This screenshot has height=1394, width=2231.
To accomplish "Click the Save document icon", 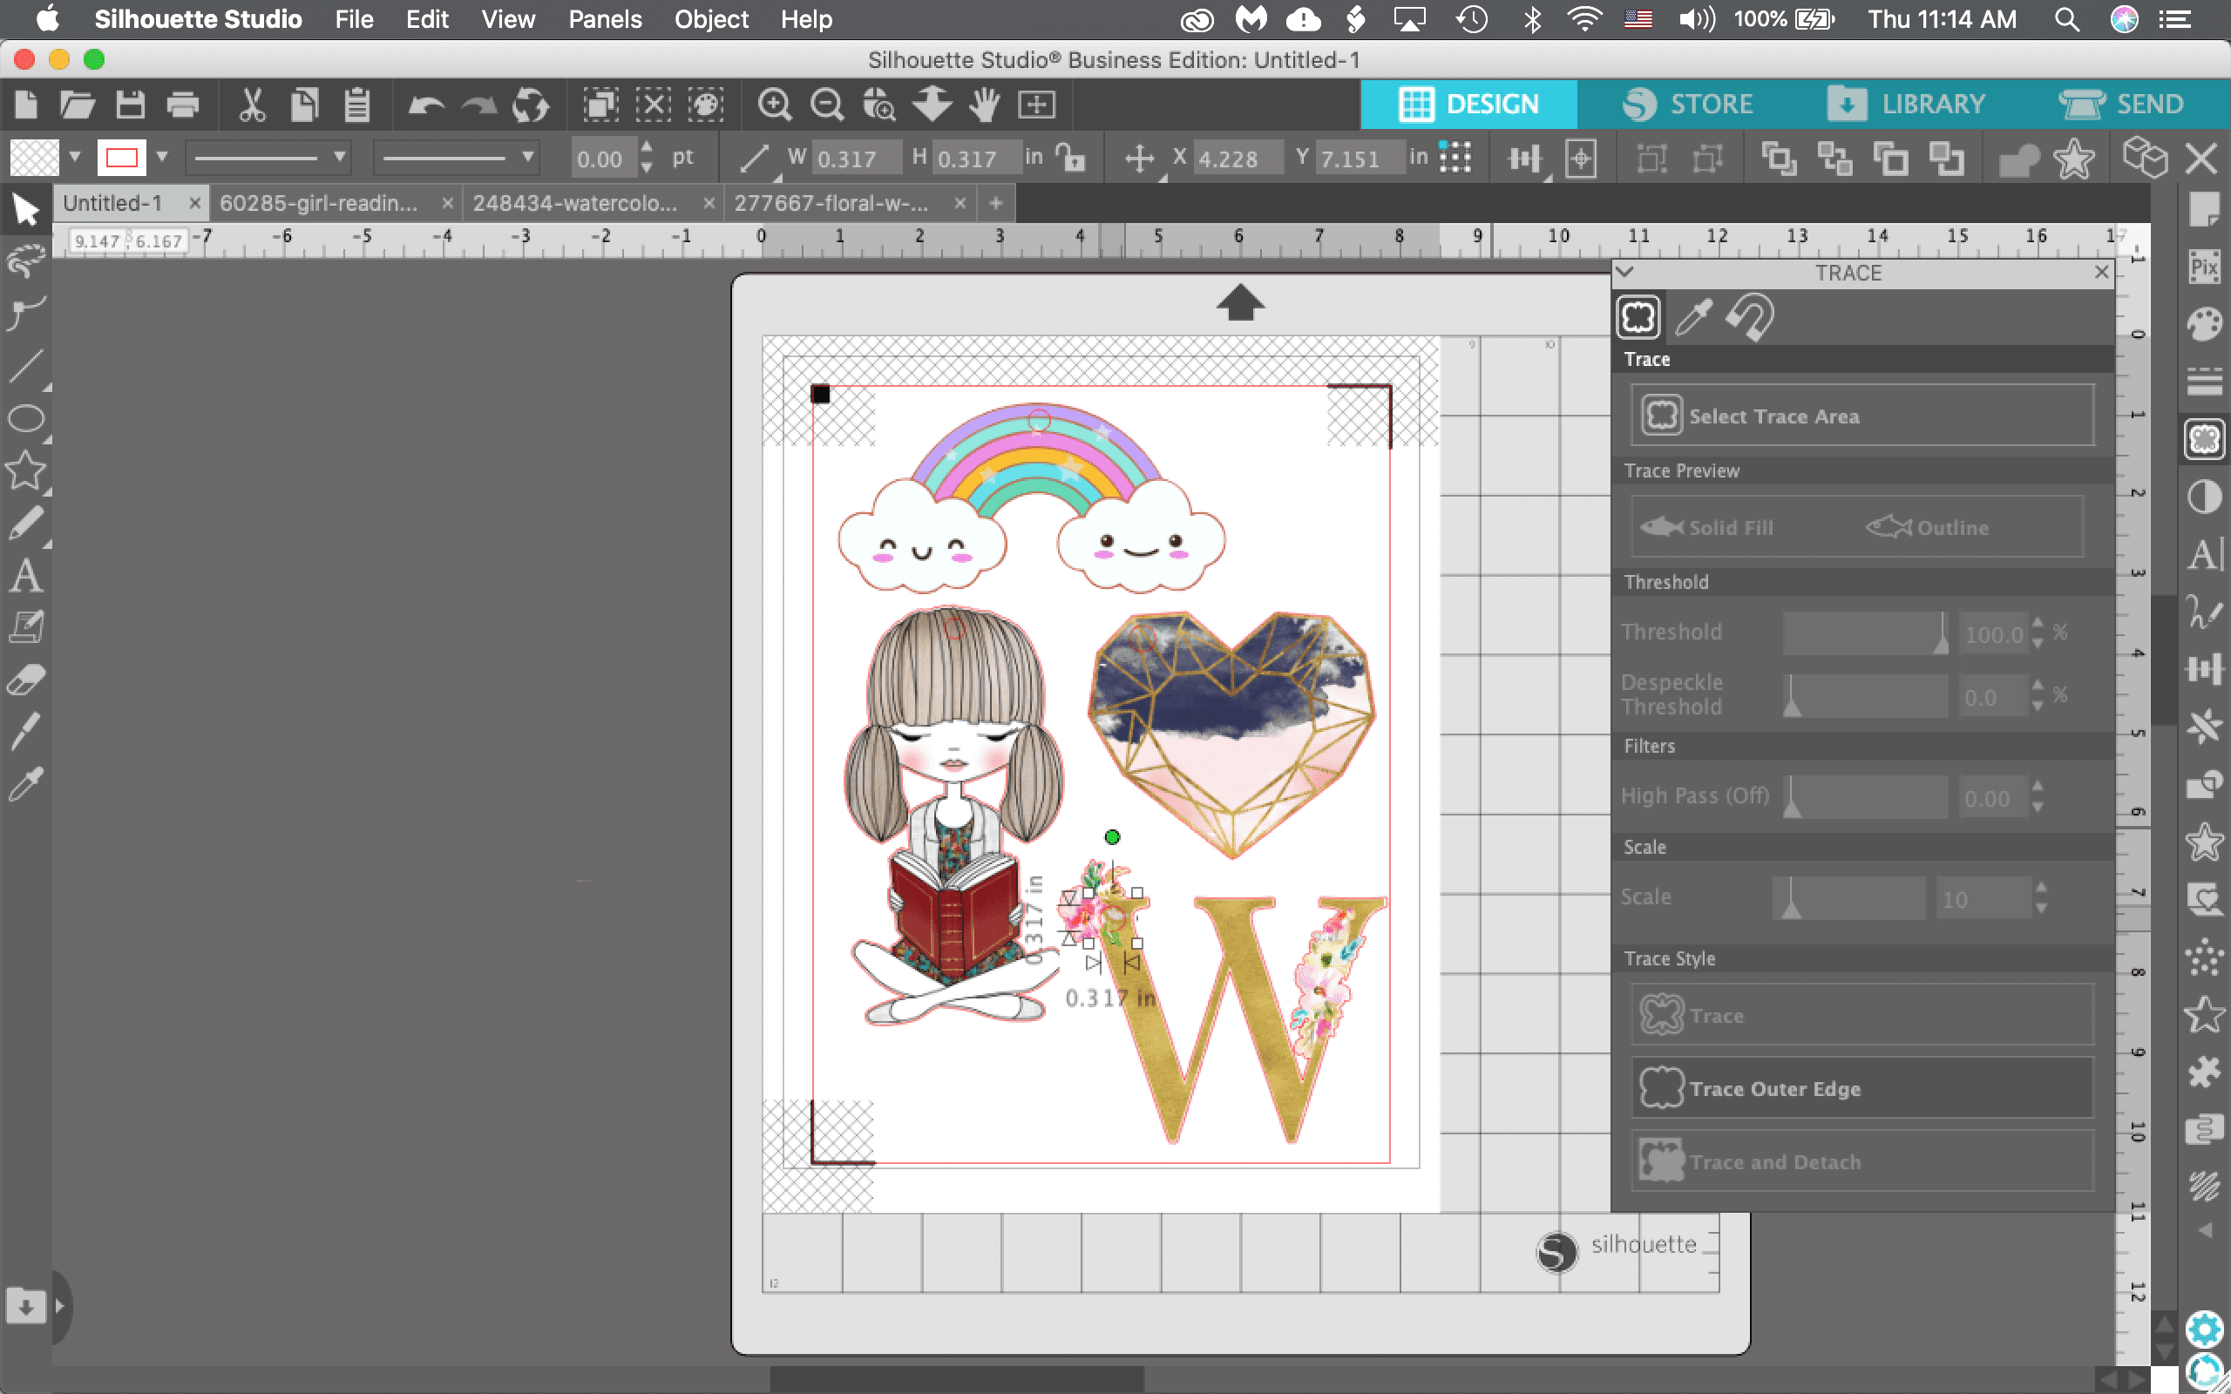I will click(130, 105).
